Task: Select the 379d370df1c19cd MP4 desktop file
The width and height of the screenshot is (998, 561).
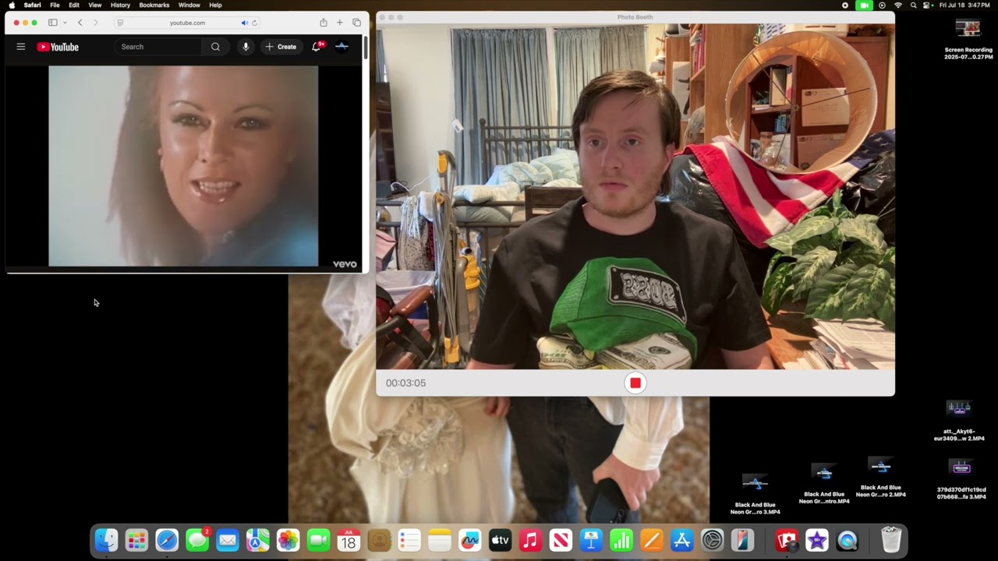Action: point(961,479)
